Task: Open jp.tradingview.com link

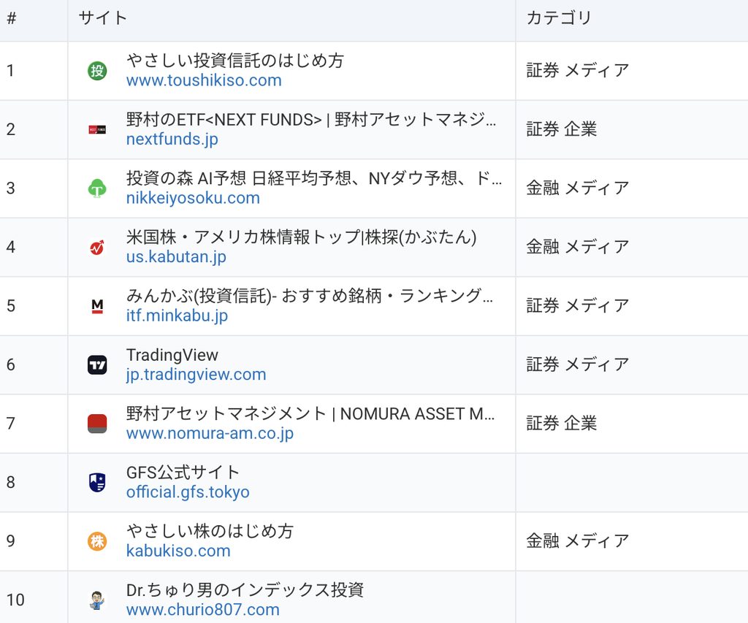Action: tap(196, 374)
